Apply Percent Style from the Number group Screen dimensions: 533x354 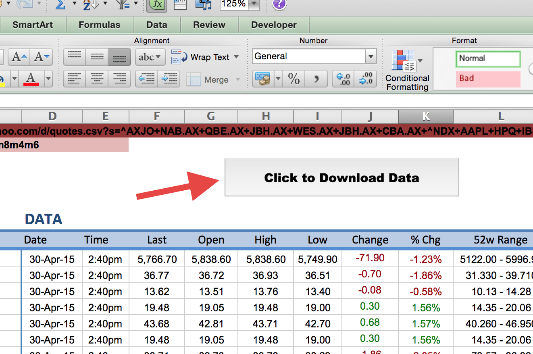294,79
